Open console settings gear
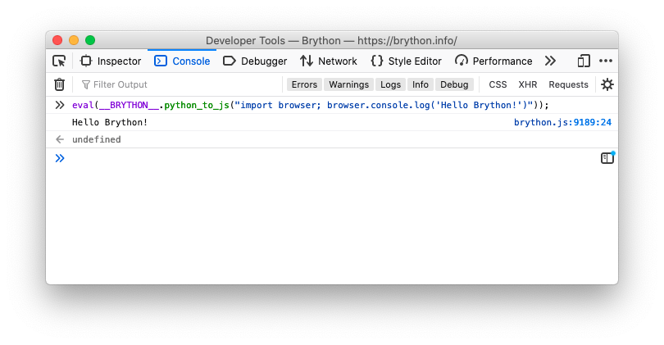 tap(607, 84)
